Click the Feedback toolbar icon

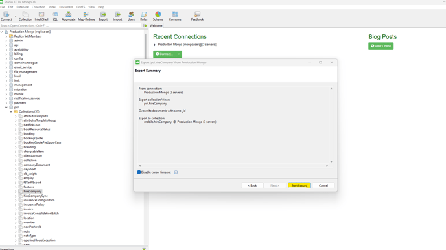[197, 14]
